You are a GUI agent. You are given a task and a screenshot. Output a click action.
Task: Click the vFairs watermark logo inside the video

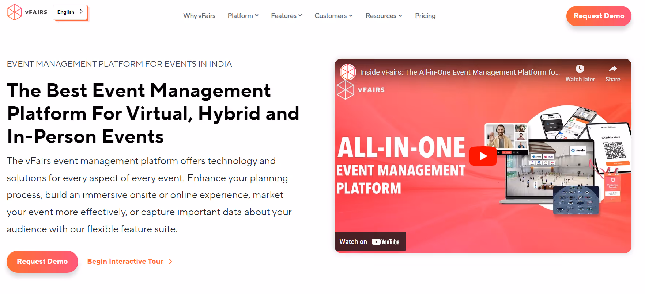[x=361, y=90]
